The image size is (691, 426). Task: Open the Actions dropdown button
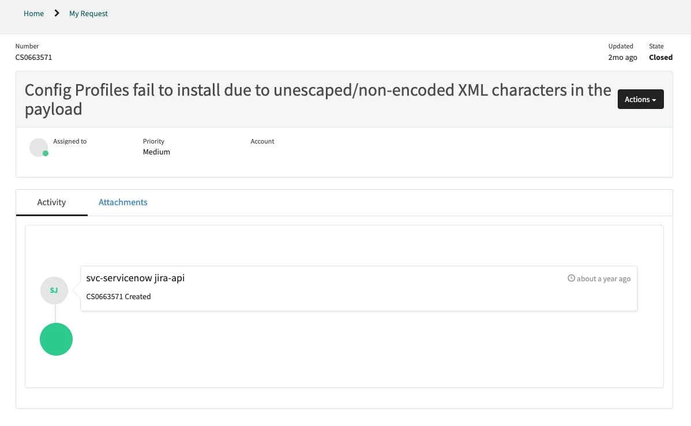pos(640,99)
